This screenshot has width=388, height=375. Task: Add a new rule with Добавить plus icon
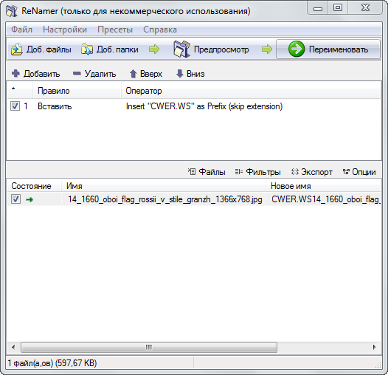(15, 74)
